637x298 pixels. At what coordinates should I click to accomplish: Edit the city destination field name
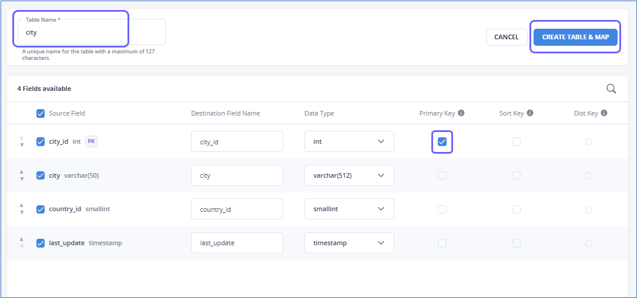coord(237,175)
